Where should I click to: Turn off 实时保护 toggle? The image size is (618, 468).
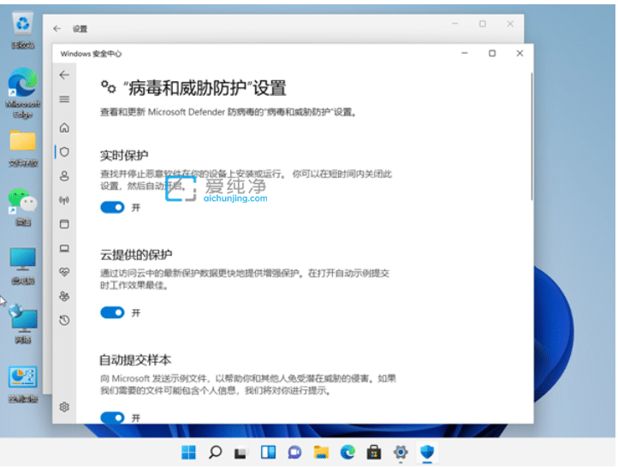[112, 207]
